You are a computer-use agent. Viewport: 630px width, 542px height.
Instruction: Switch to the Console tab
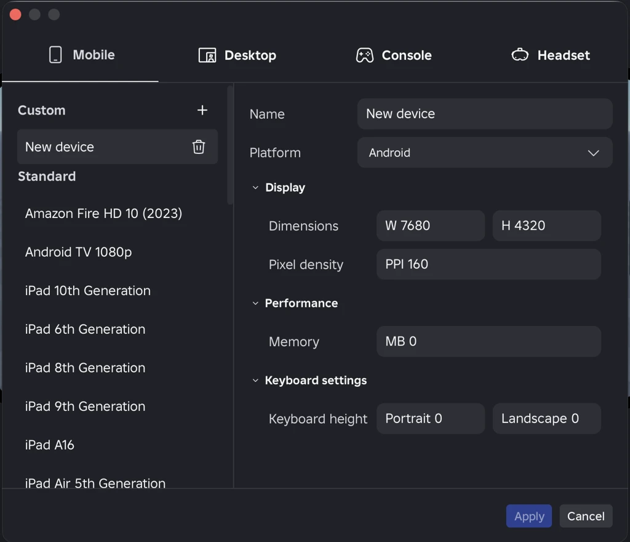coord(394,55)
